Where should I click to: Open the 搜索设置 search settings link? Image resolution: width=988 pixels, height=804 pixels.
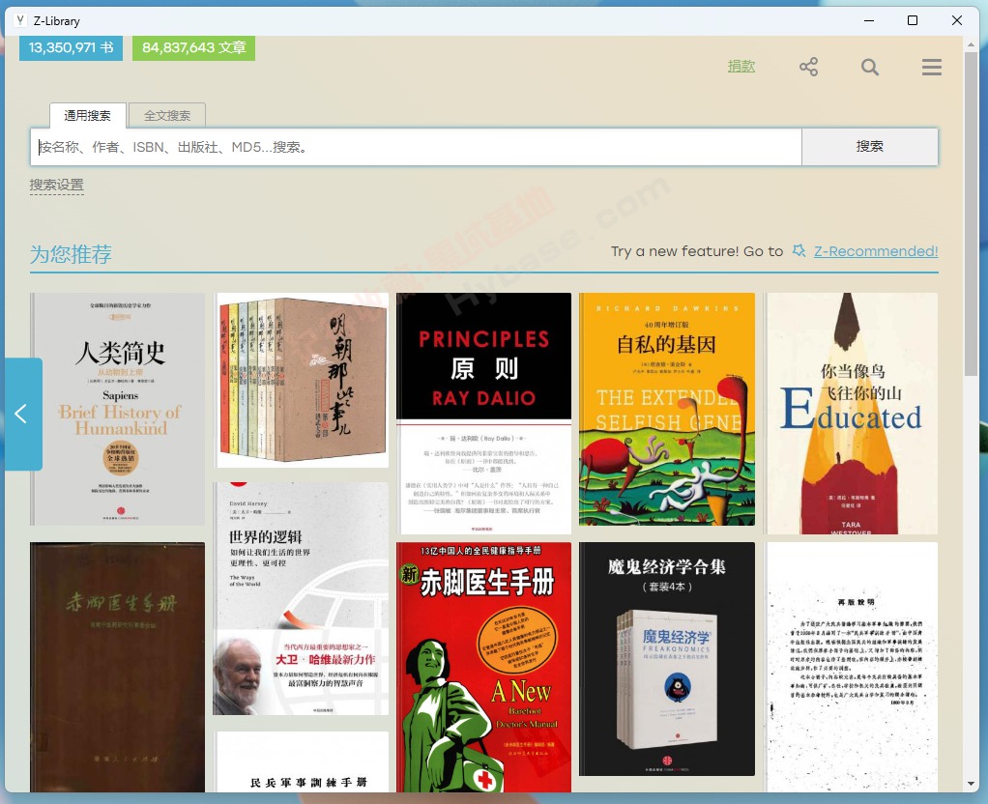click(x=57, y=185)
